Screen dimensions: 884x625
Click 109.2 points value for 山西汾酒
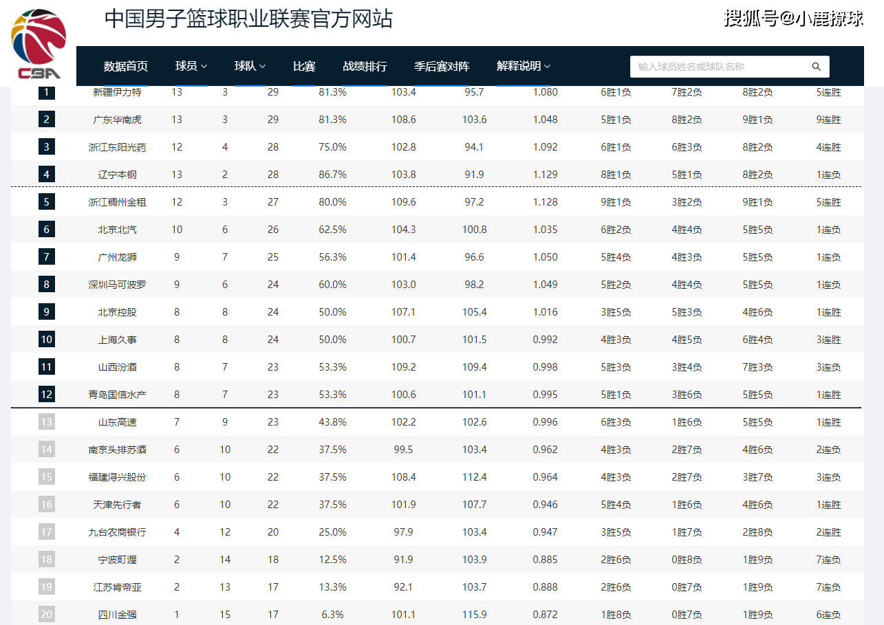coord(404,367)
